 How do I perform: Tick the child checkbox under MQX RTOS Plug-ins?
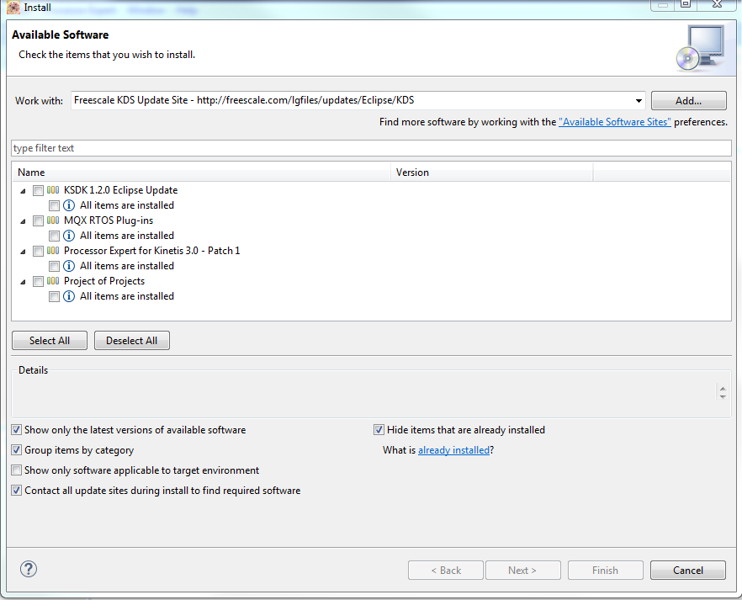tap(54, 236)
